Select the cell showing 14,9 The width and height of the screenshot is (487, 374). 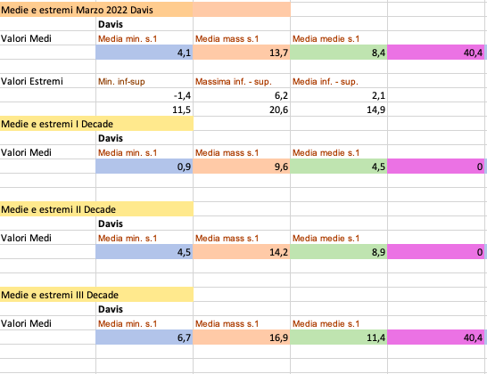339,110
